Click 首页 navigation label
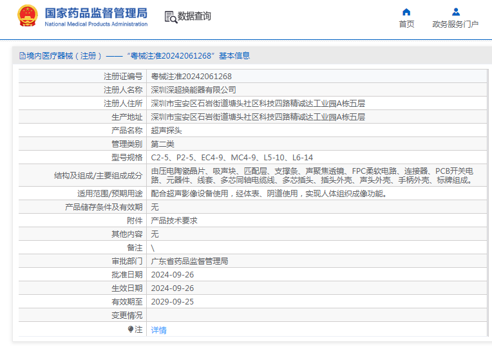492x347 pixels. [x=406, y=24]
